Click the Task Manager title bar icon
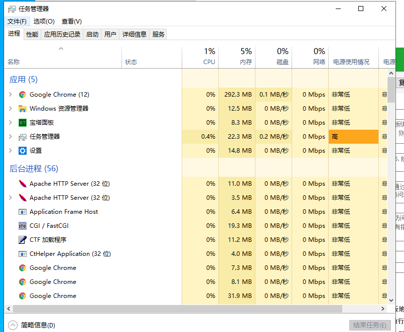The height and width of the screenshot is (332, 404). point(12,9)
